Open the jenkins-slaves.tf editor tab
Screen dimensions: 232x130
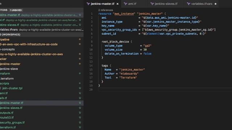click(x=166, y=4)
